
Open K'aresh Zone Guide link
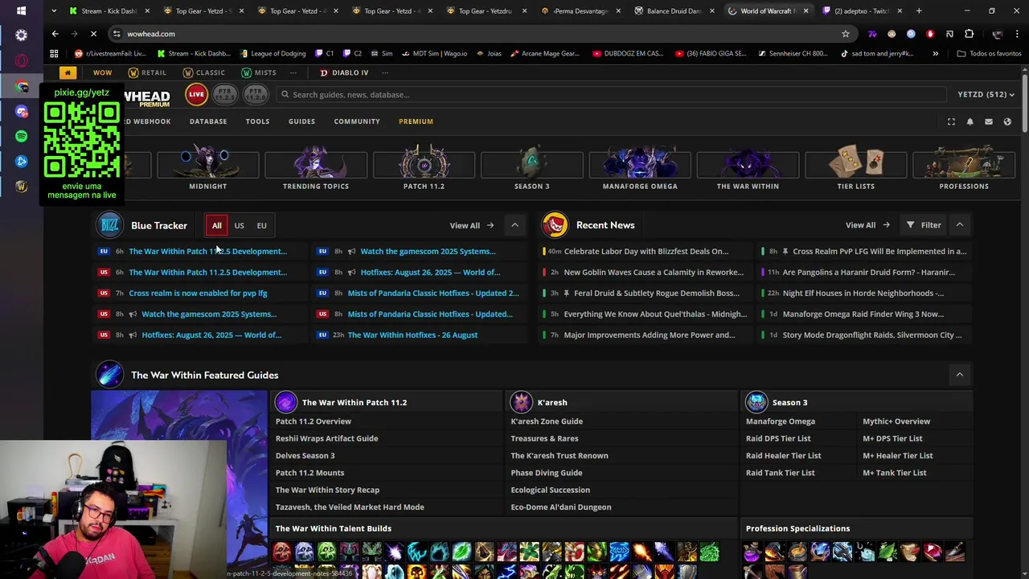[547, 421]
